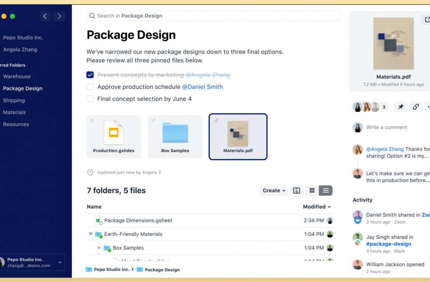This screenshot has width=430, height=282.
Task: Select the Production.gslides pinned thumbnail
Action: (113, 136)
